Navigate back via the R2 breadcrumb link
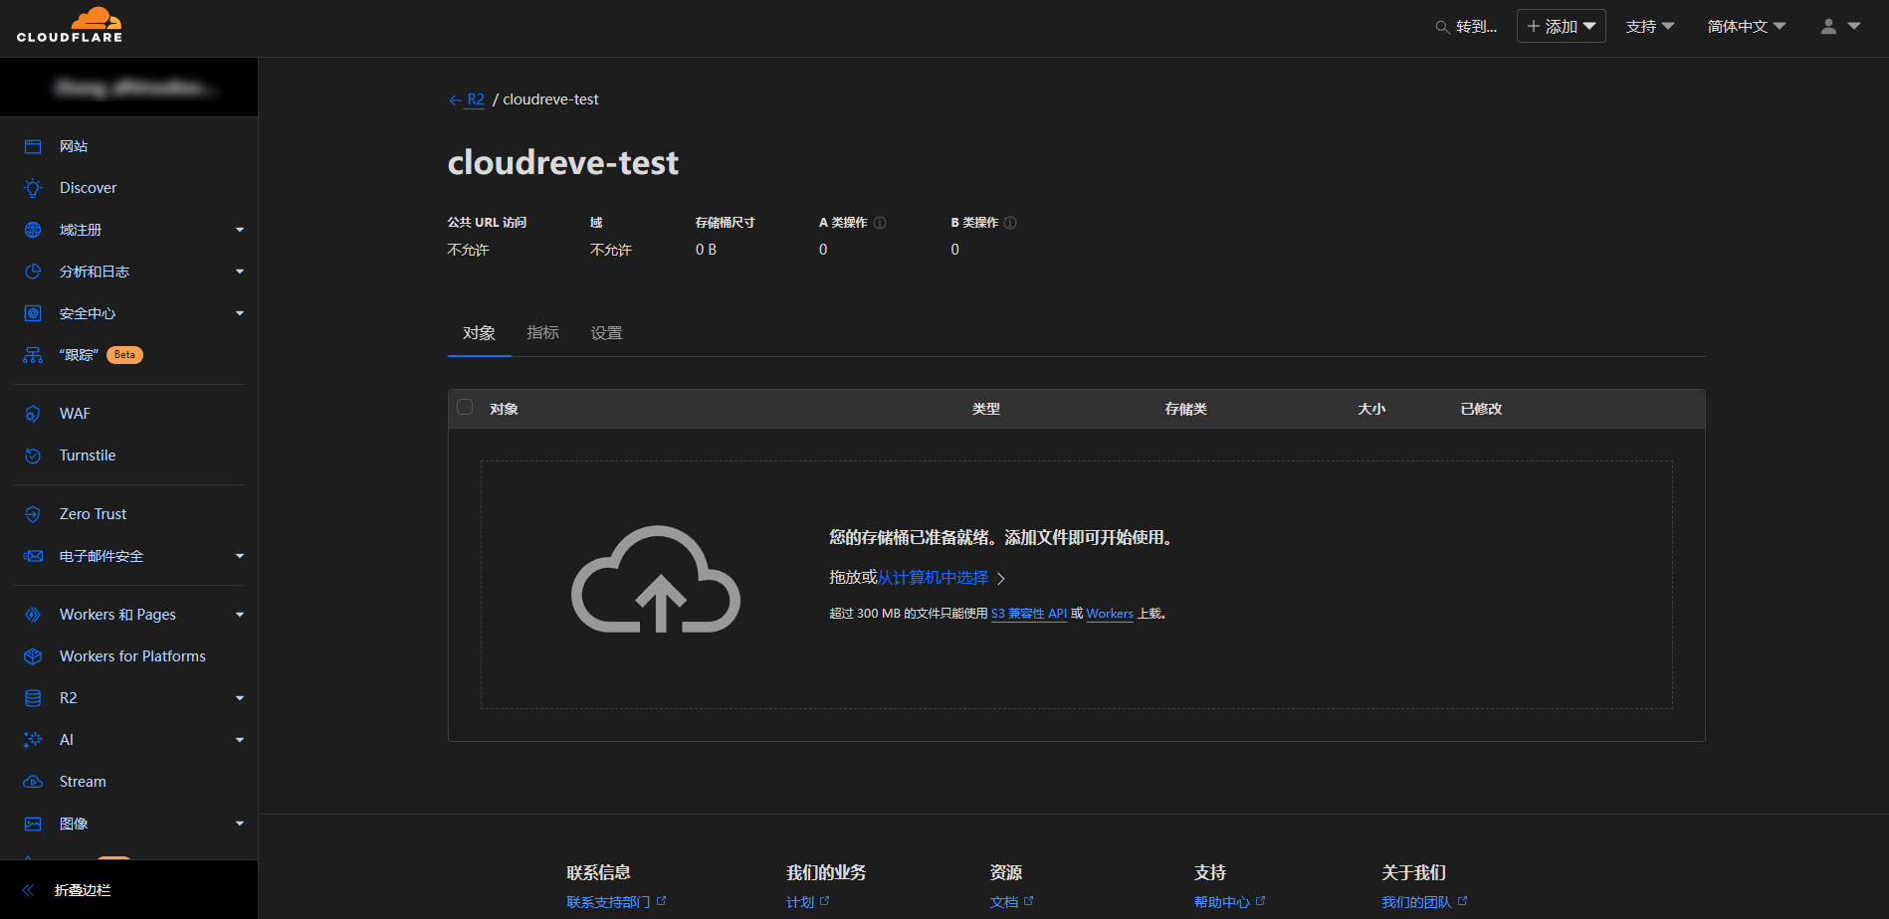 pyautogui.click(x=477, y=98)
